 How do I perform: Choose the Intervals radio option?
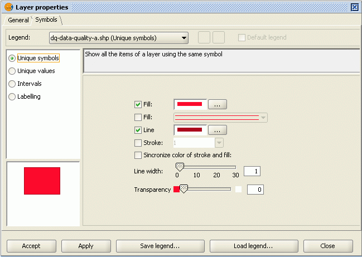tap(12, 84)
